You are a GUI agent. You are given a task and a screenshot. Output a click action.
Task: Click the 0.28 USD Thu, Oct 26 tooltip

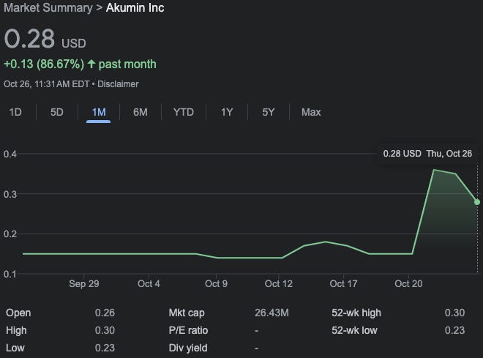[427, 154]
